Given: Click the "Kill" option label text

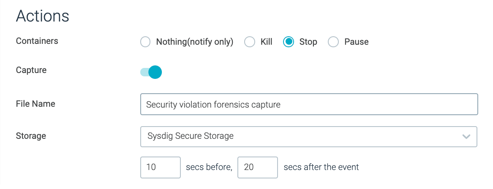Looking at the screenshot, I should click(x=267, y=42).
